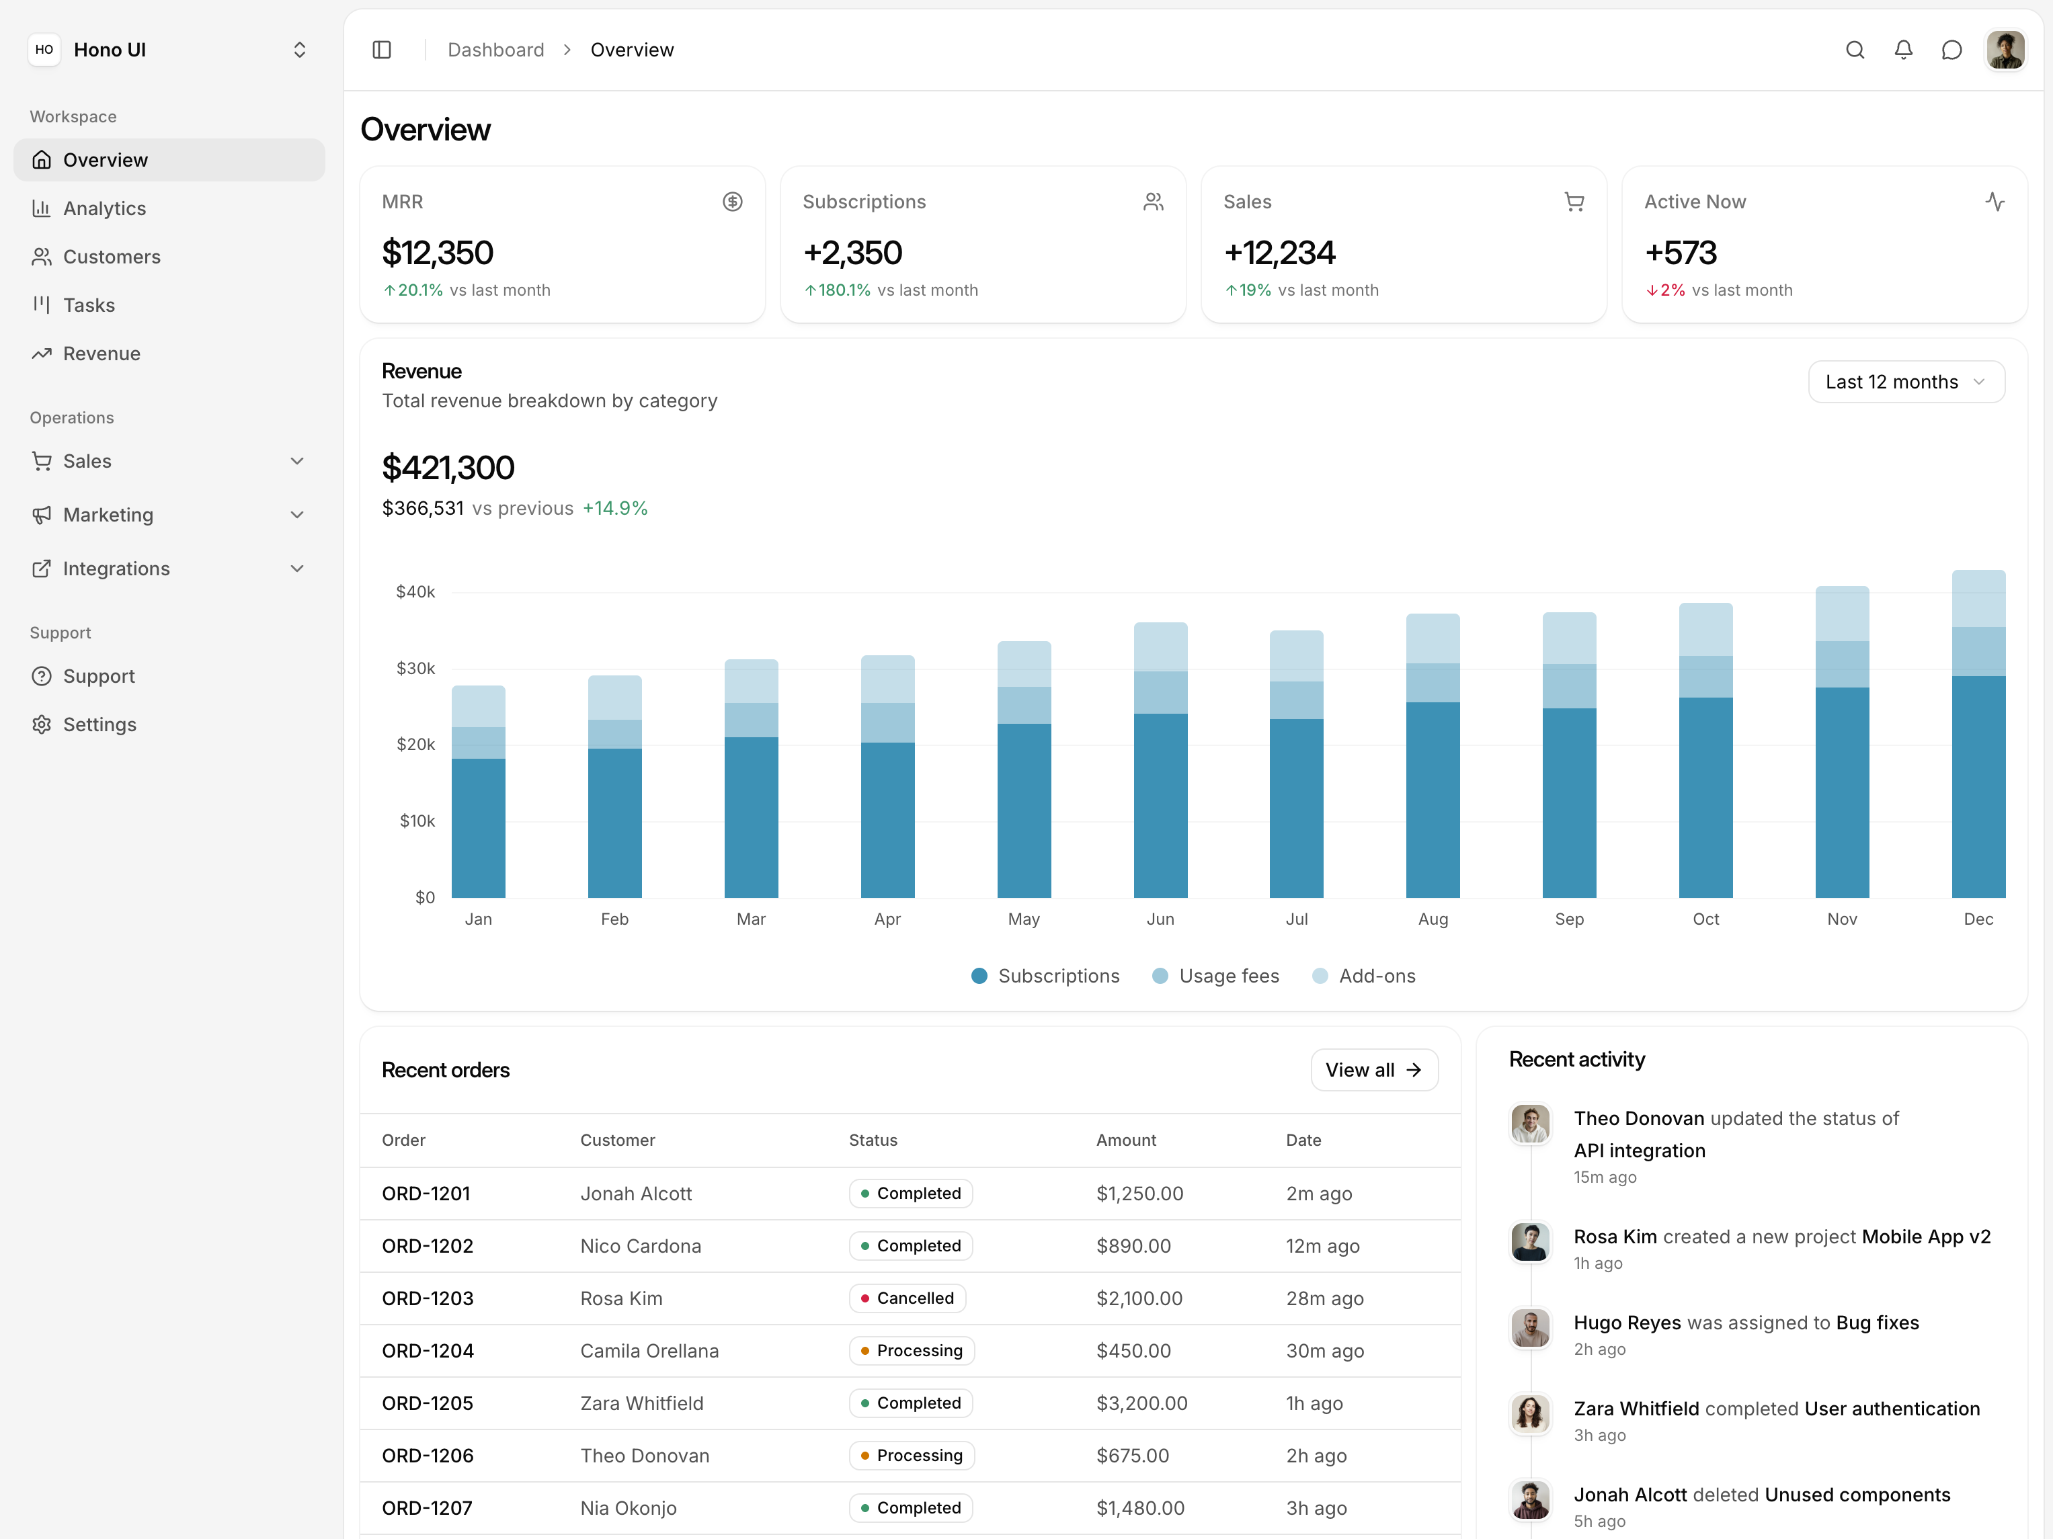The width and height of the screenshot is (2053, 1539).
Task: Open the user avatar in the top right
Action: pyautogui.click(x=2006, y=50)
